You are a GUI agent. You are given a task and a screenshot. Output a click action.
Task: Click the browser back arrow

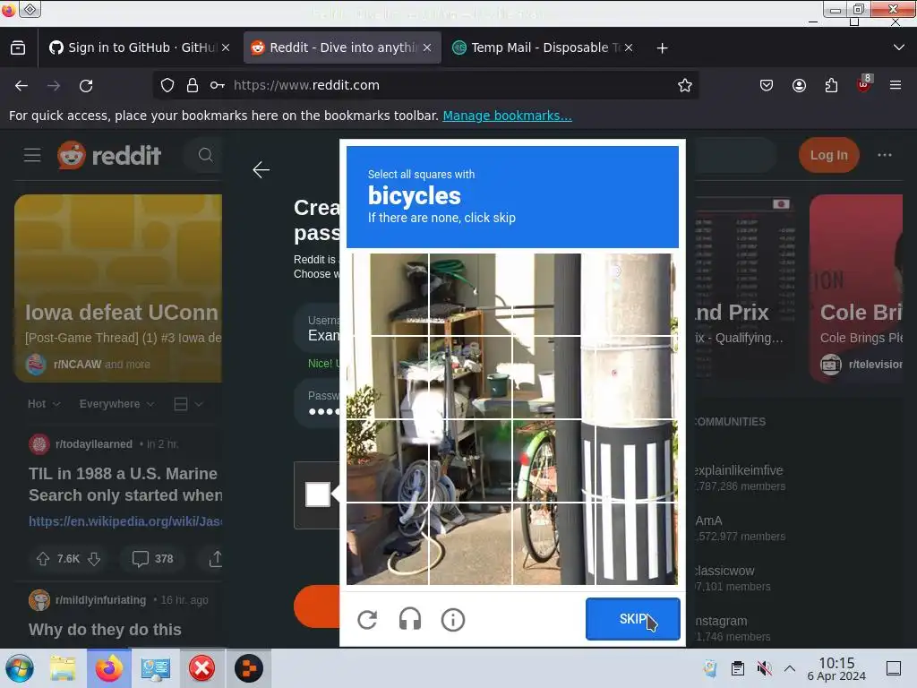[21, 85]
